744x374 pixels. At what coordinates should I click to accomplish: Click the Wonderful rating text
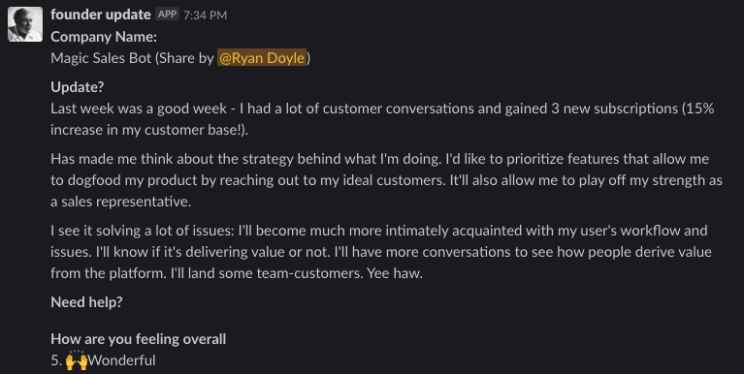tap(122, 360)
